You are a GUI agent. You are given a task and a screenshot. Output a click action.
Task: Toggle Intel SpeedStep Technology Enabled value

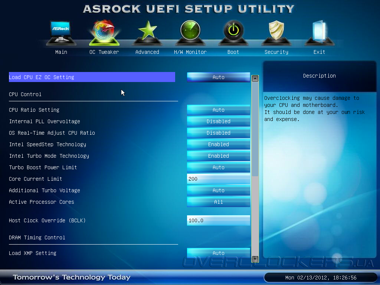[218, 144]
